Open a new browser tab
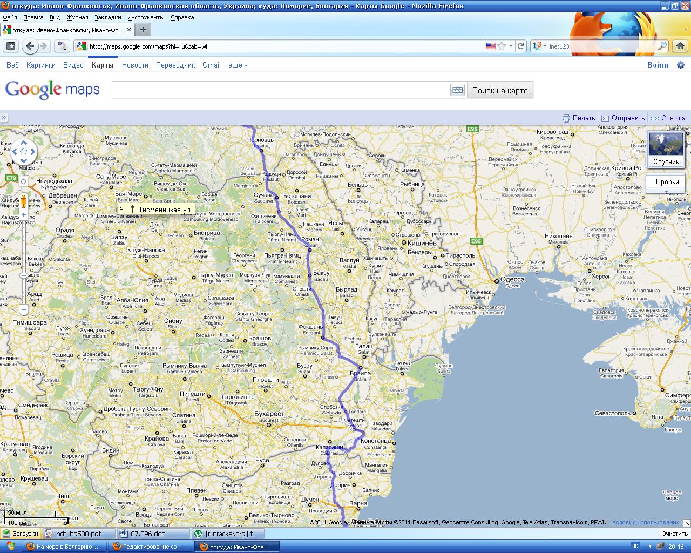This screenshot has width=691, height=553. 143,30
